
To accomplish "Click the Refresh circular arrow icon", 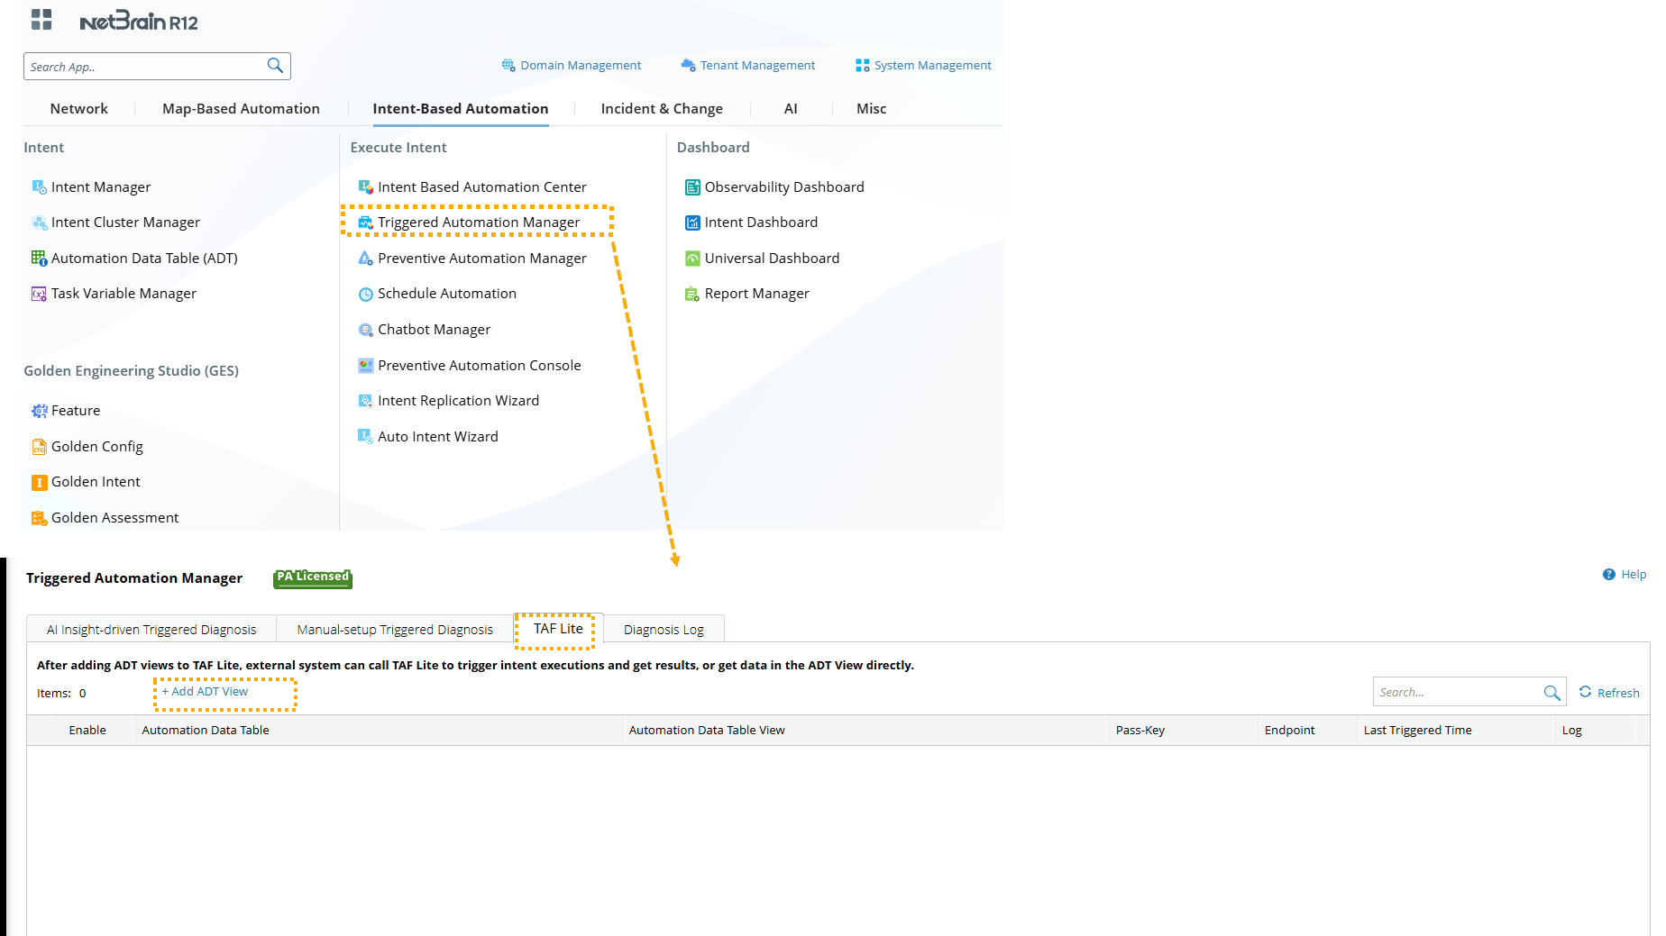I will (1586, 692).
